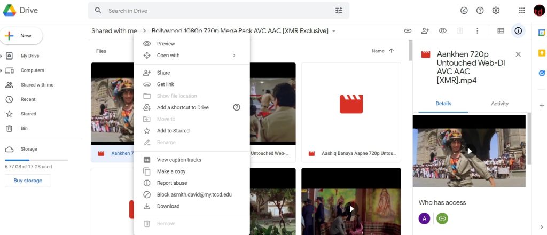Viewport: 547px width, 235px height.
Task: Hide side panel chevron at bottom right
Action: [542, 228]
